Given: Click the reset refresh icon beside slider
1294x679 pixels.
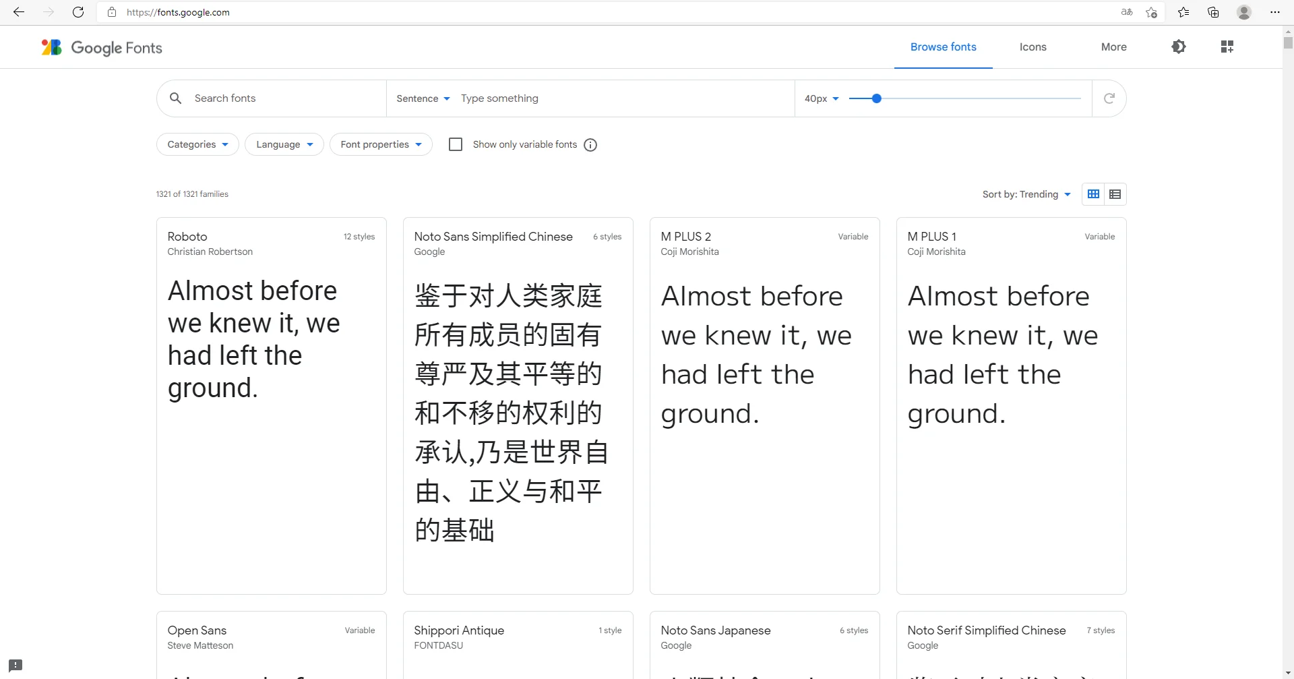Looking at the screenshot, I should [x=1109, y=98].
